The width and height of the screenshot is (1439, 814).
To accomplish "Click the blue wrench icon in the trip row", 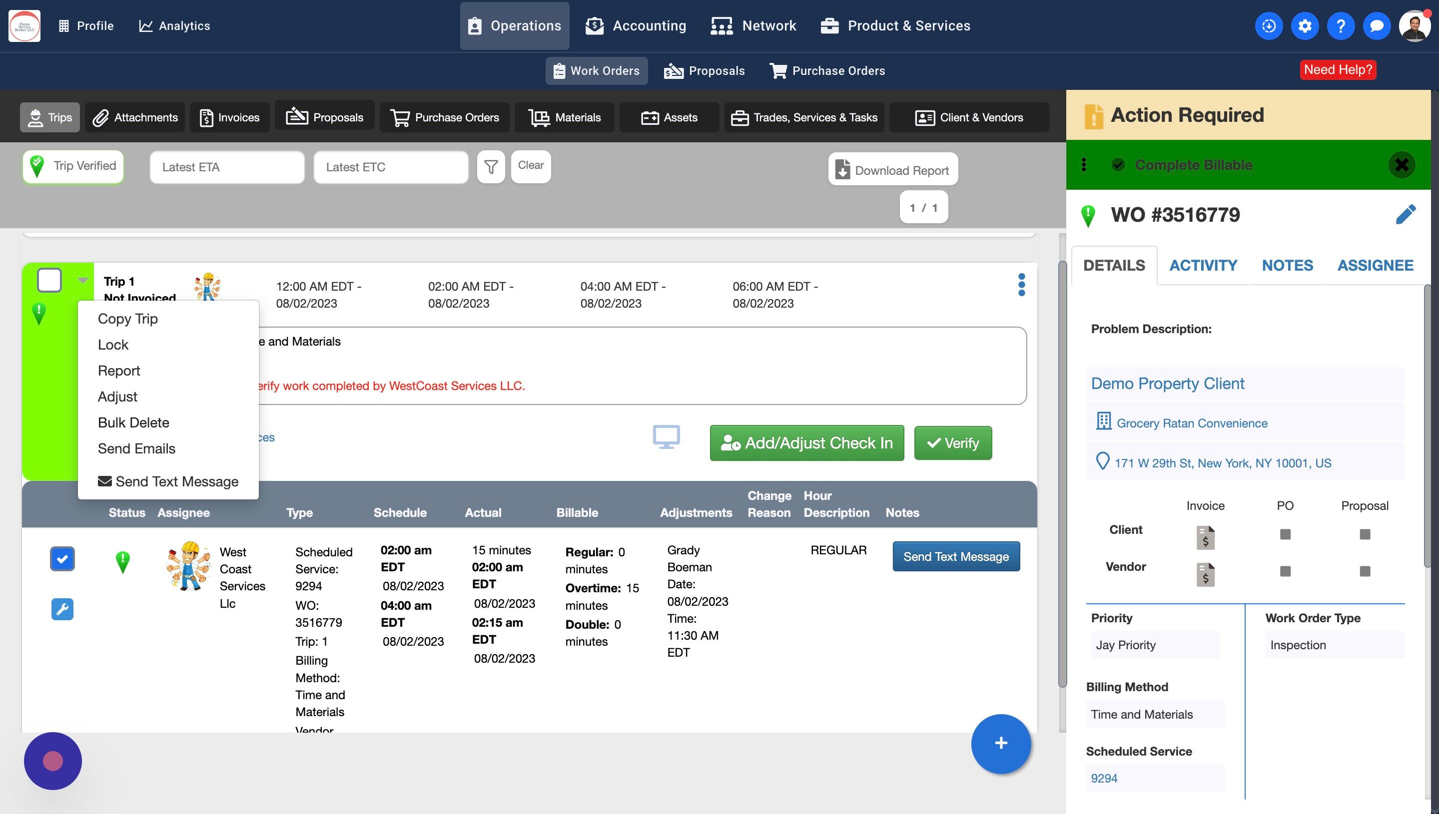I will pyautogui.click(x=62, y=609).
